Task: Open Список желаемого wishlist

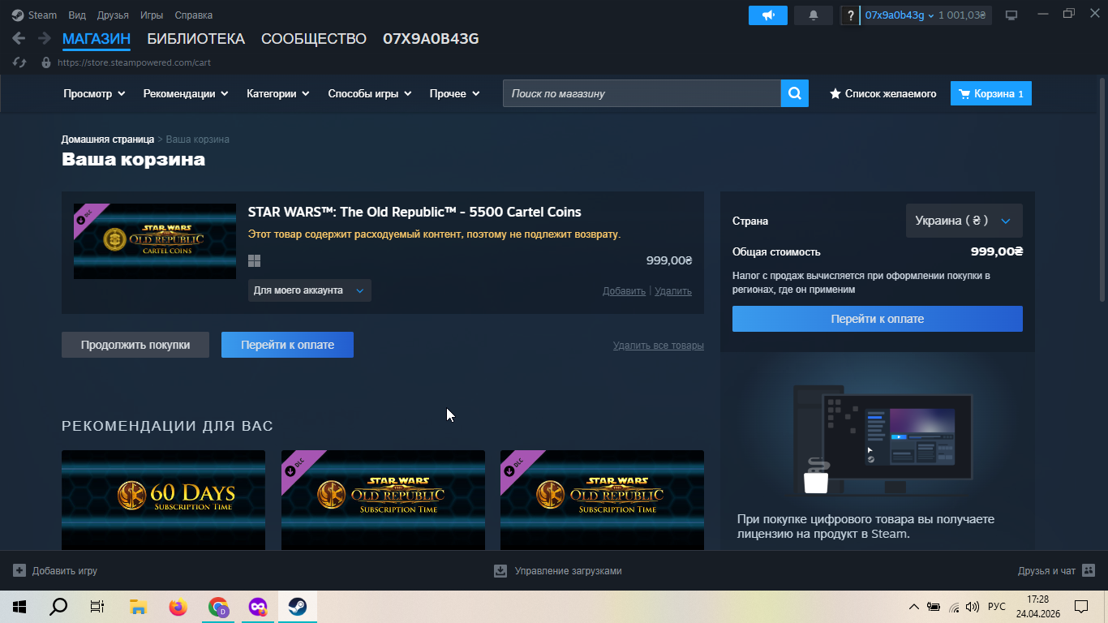Action: coord(883,93)
